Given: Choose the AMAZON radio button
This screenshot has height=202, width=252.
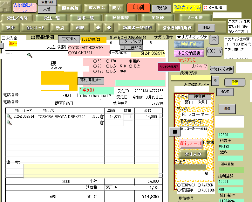Looking at the screenshot, I should tap(199, 185).
